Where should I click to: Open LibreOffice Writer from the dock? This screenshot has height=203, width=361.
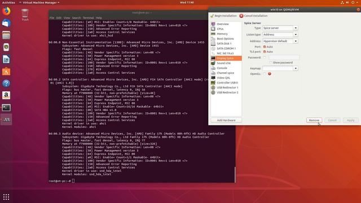pos(6,59)
